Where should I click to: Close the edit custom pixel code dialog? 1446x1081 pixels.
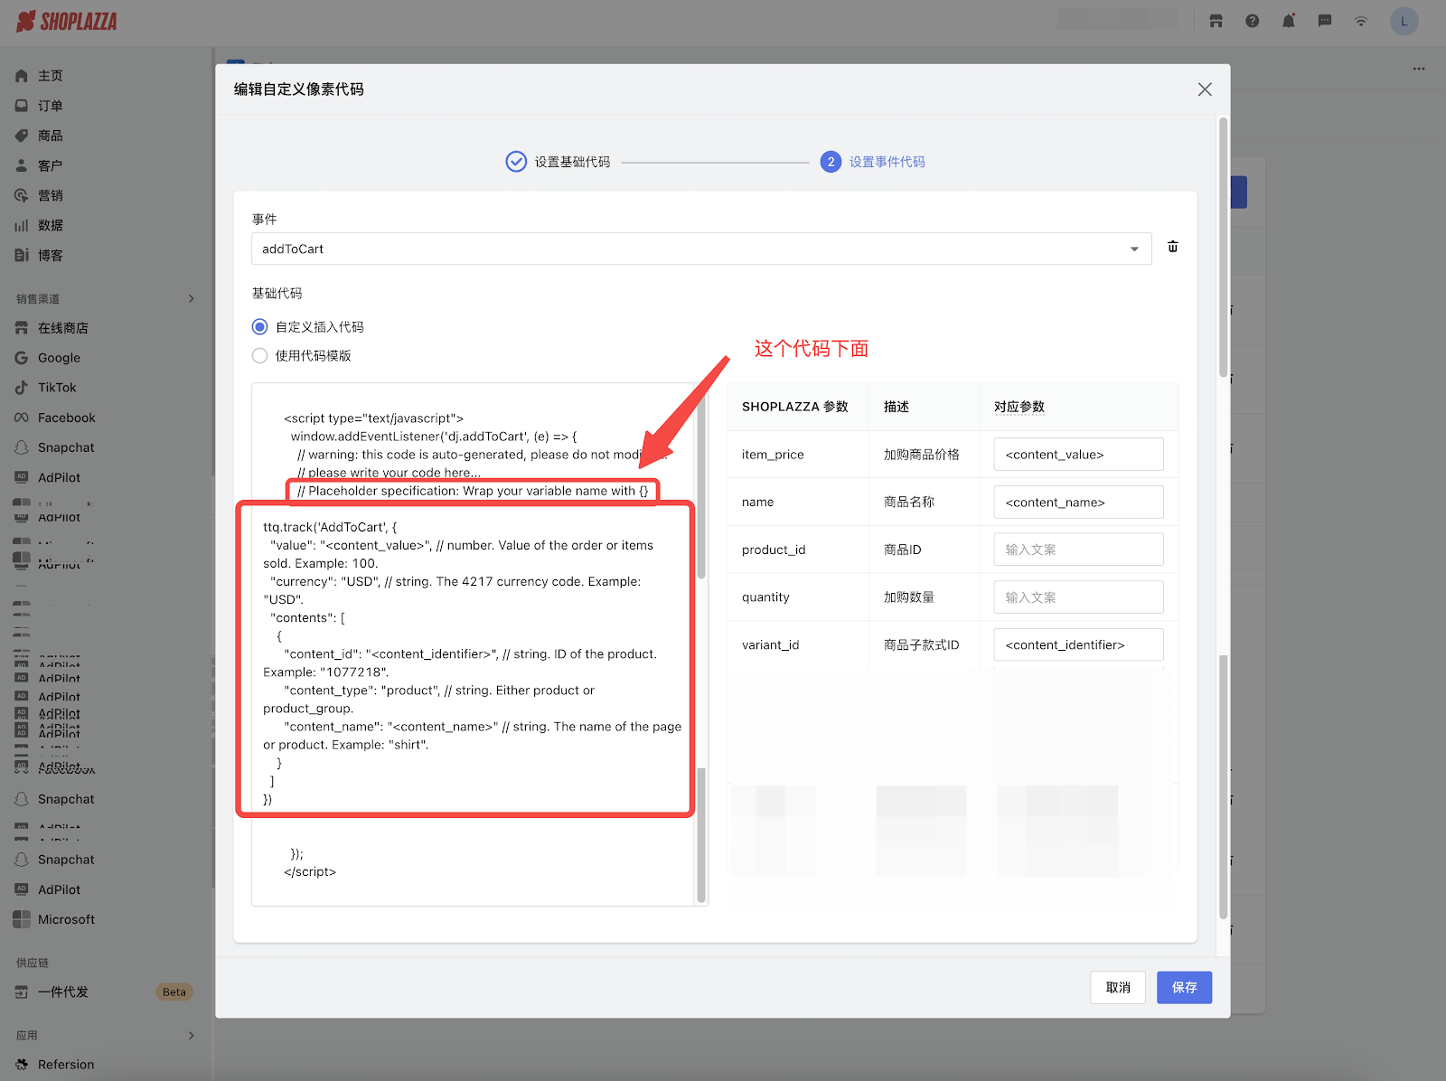tap(1205, 89)
